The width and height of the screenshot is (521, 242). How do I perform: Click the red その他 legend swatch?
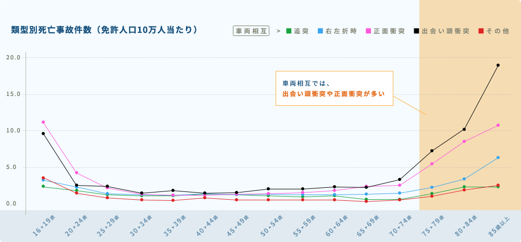point(481,31)
